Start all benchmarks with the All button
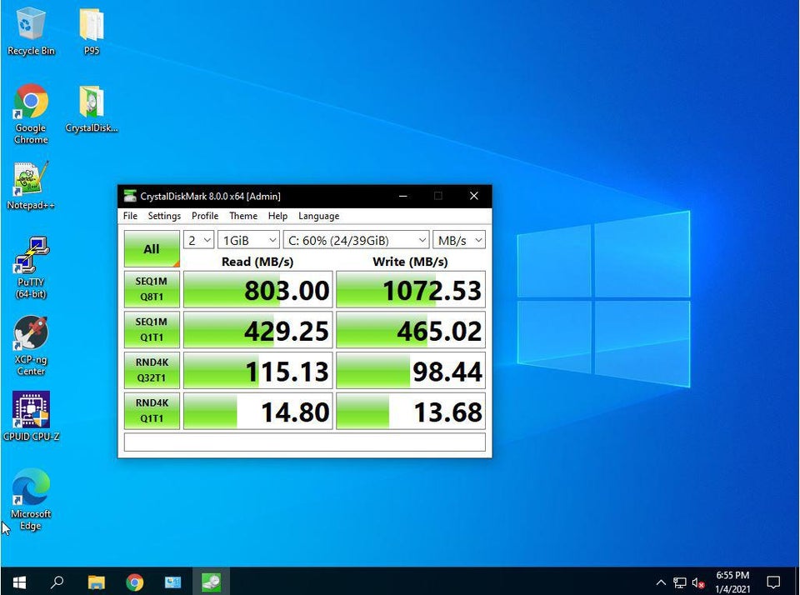Image resolution: width=800 pixels, height=595 pixels. (152, 248)
